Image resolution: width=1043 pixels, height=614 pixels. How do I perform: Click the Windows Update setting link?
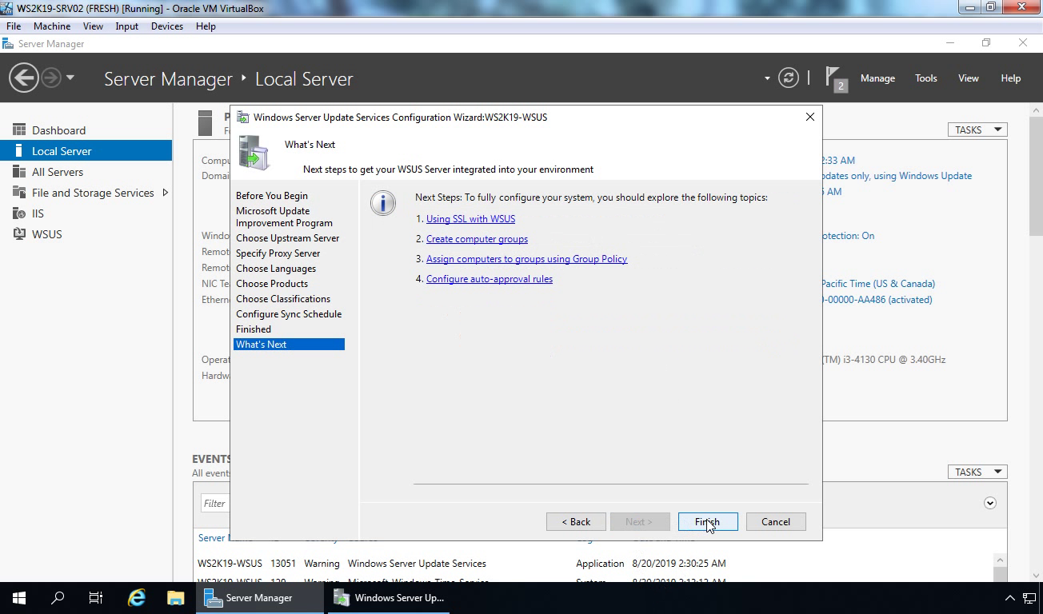tap(897, 176)
